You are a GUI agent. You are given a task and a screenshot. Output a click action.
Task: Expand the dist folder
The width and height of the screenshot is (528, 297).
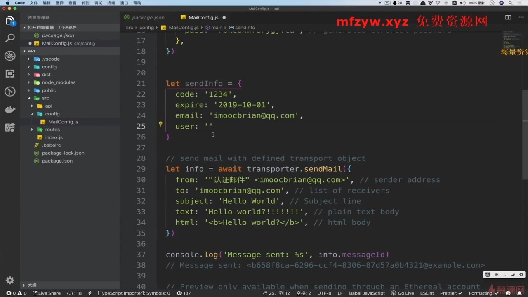click(x=70, y=75)
